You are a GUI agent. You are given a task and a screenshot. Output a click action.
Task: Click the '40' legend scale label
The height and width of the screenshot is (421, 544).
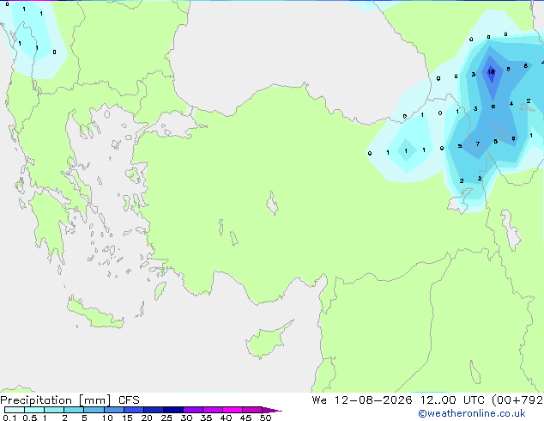pos(226,418)
